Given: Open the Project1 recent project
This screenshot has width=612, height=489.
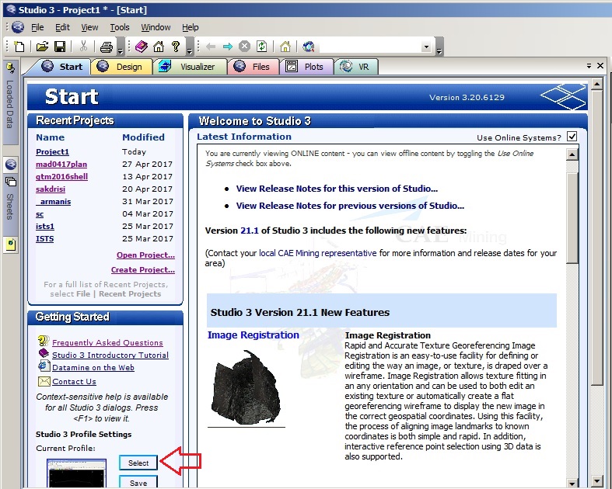Looking at the screenshot, I should pos(52,151).
